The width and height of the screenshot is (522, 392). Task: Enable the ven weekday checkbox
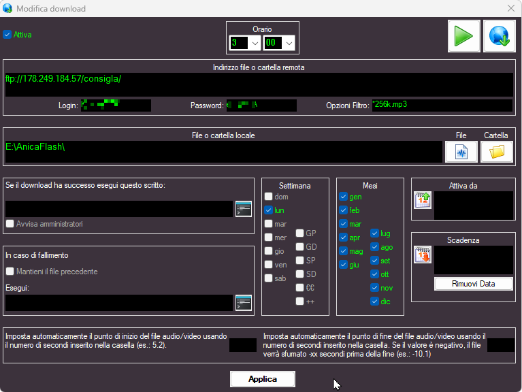(268, 265)
